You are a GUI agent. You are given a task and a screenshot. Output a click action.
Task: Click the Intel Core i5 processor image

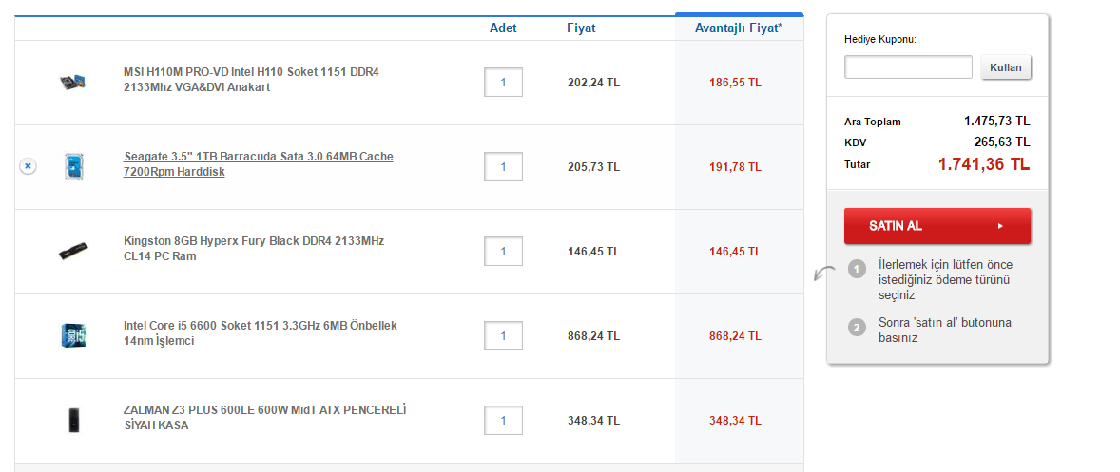click(73, 335)
